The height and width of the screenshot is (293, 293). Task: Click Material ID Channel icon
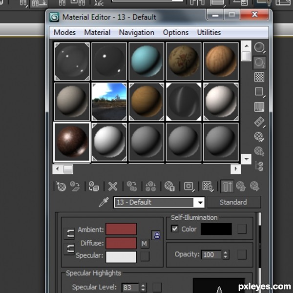tap(189, 187)
